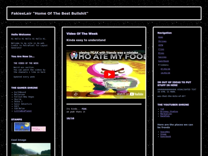The width and height of the screenshot is (208, 156).
Task: Click 'EarthBound' in the Gamer Shrine list
Action: [x=20, y=92]
